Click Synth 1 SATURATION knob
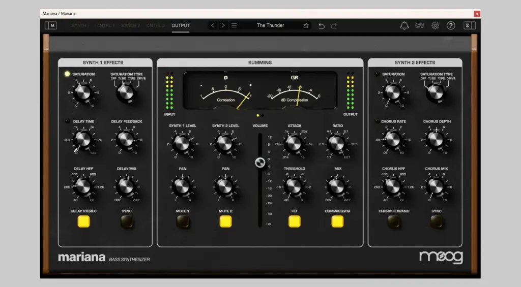The image size is (521, 287). pos(83,92)
